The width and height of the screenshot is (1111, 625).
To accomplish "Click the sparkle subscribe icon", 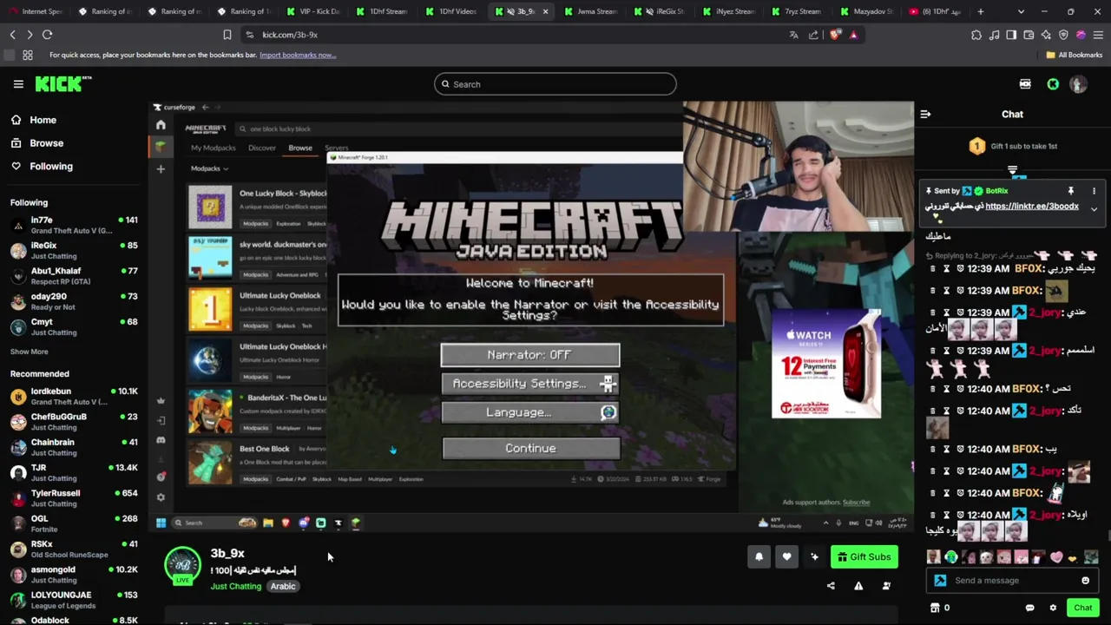I will point(814,557).
